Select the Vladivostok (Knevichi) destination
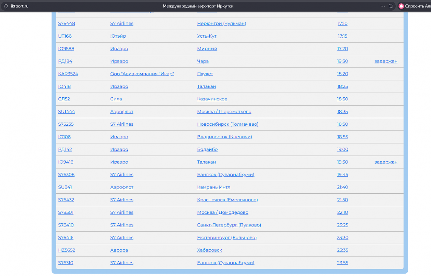Viewport: 431px width, 276px height. (224, 137)
